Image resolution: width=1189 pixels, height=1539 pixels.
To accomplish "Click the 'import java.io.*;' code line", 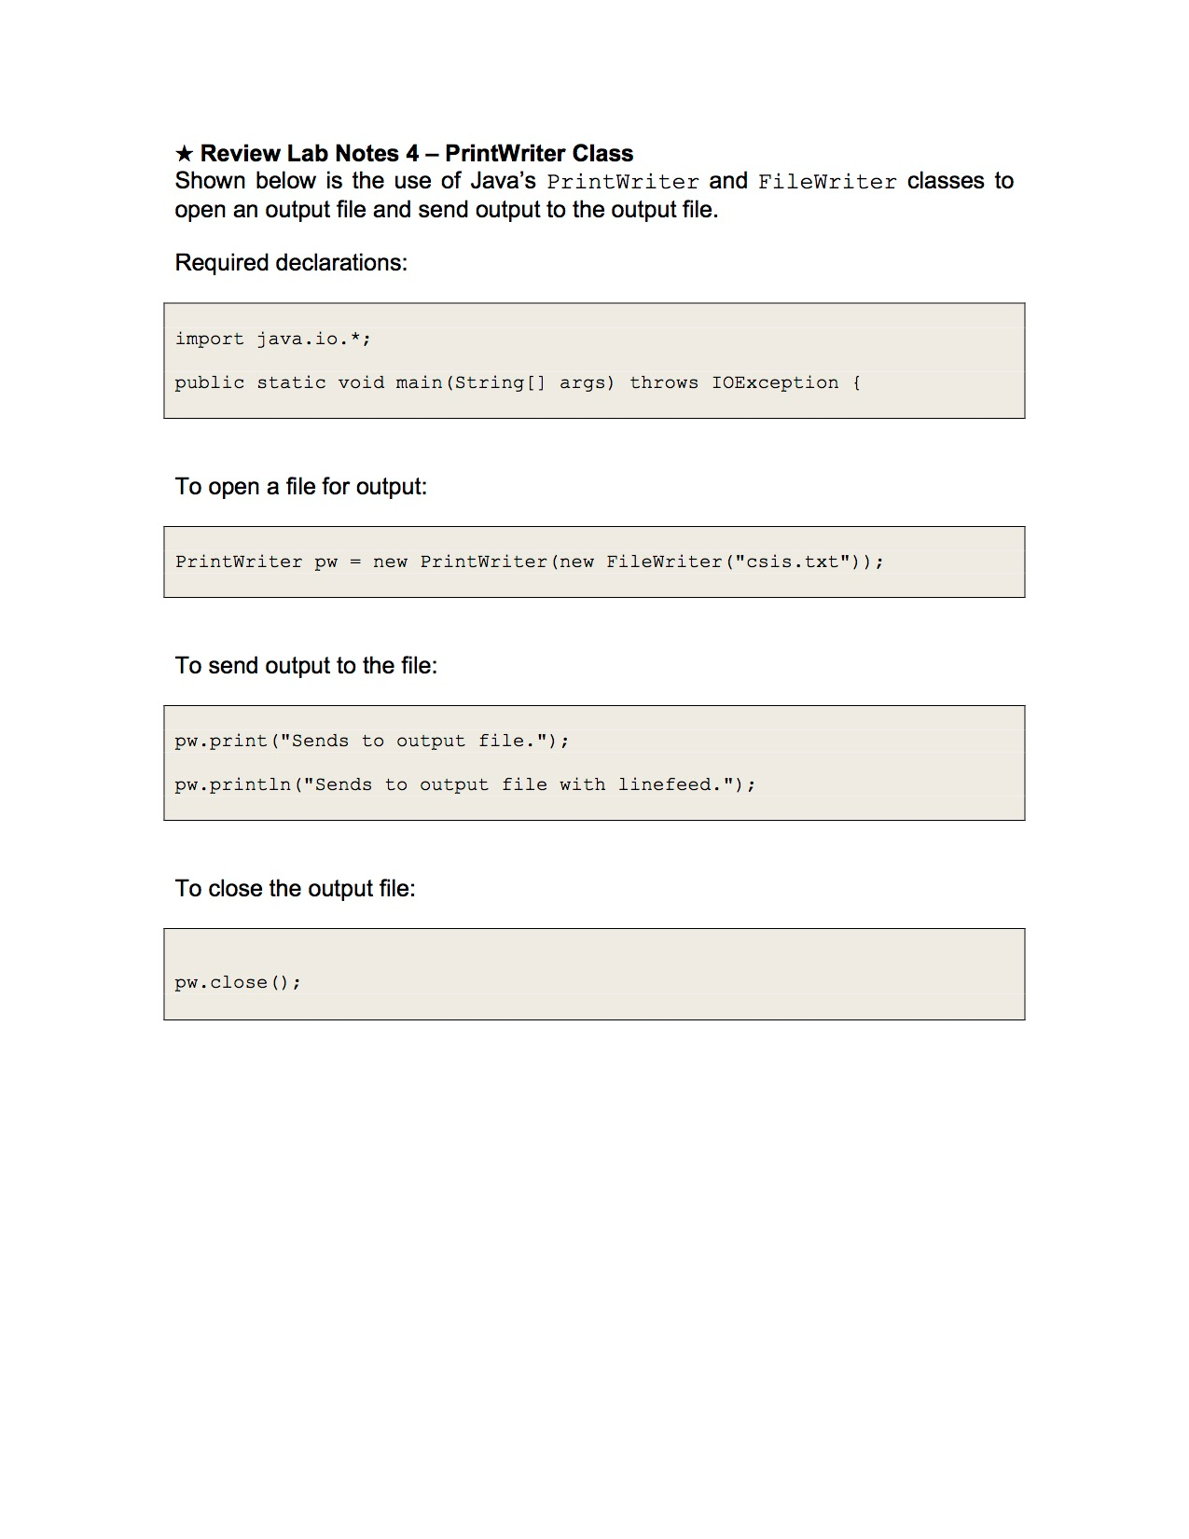I will (x=272, y=340).
